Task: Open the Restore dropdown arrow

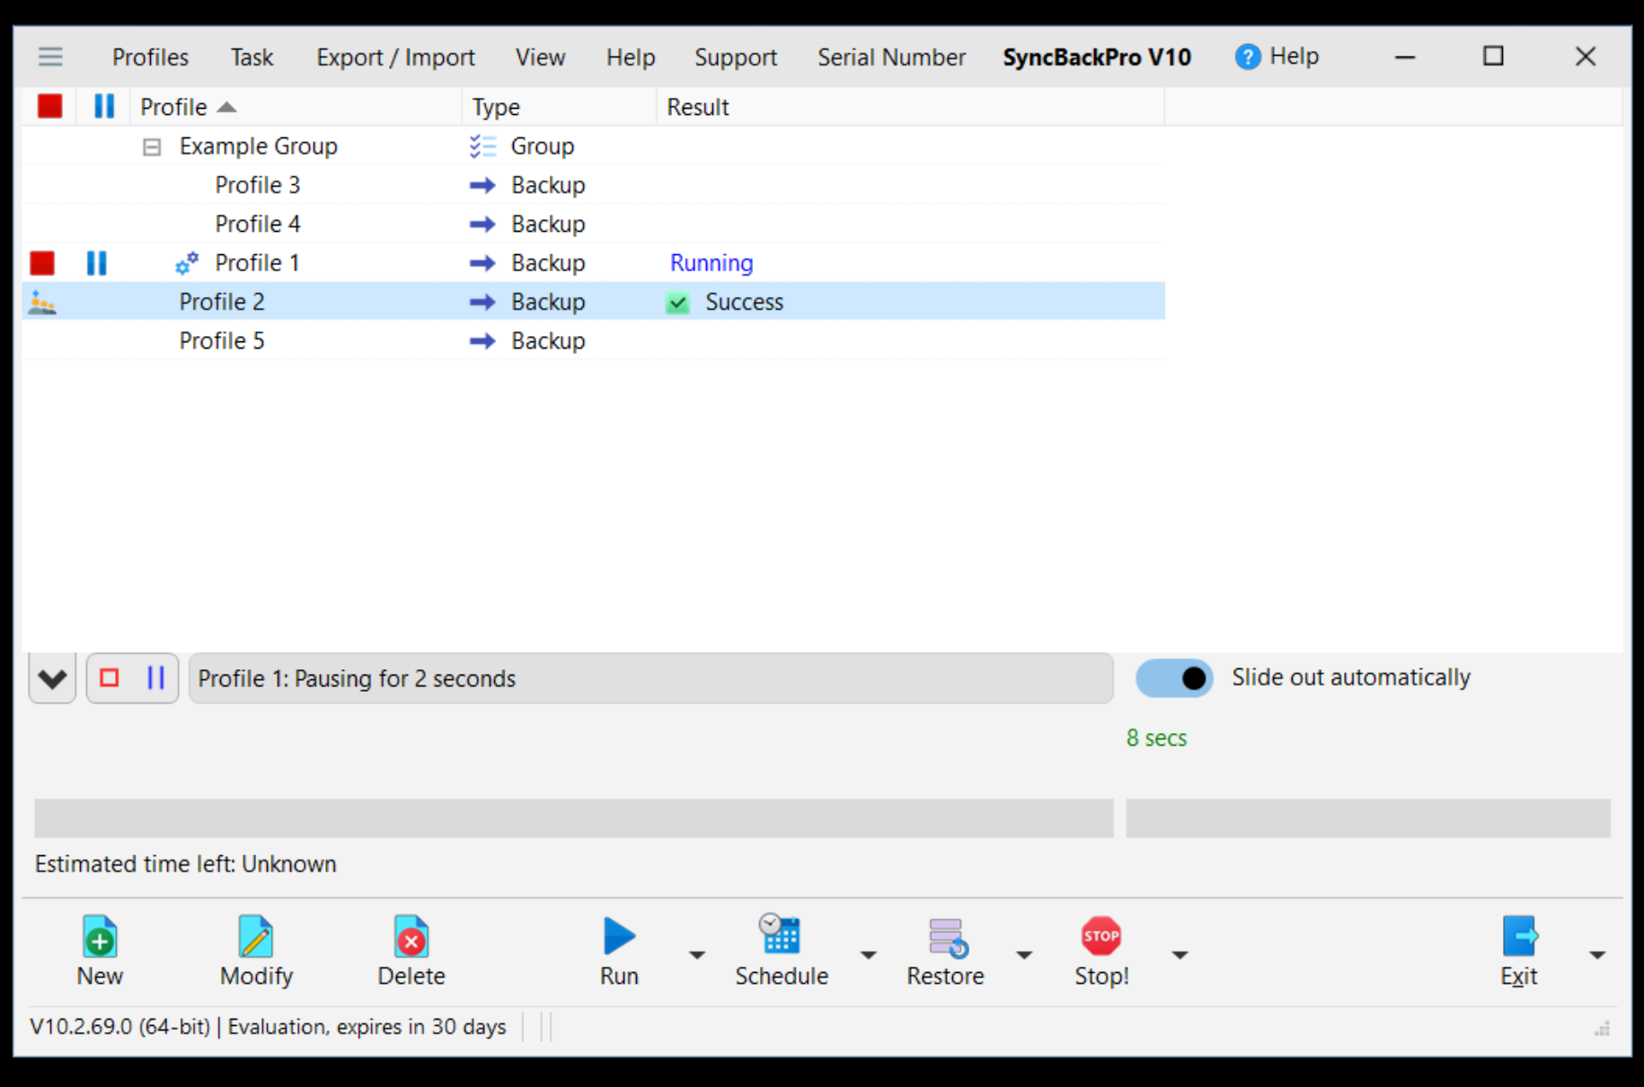Action: click(x=1024, y=954)
